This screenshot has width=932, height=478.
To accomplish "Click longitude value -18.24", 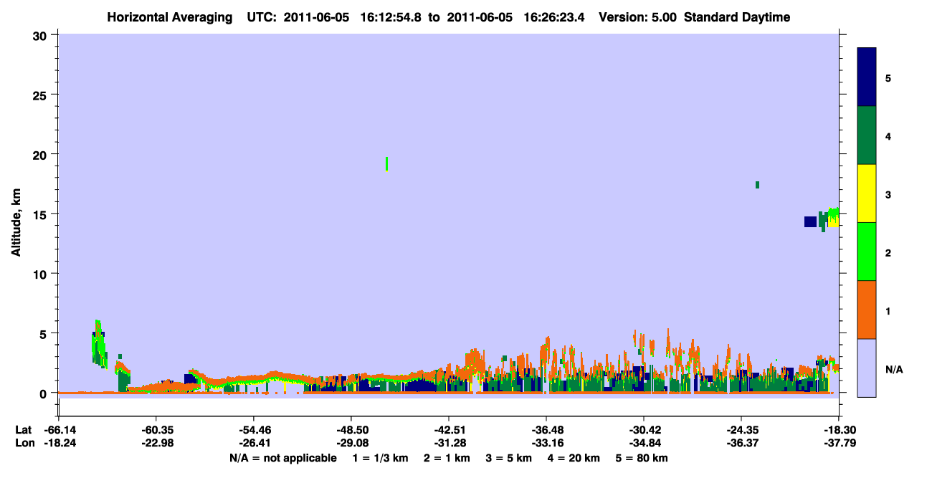I will tap(59, 443).
